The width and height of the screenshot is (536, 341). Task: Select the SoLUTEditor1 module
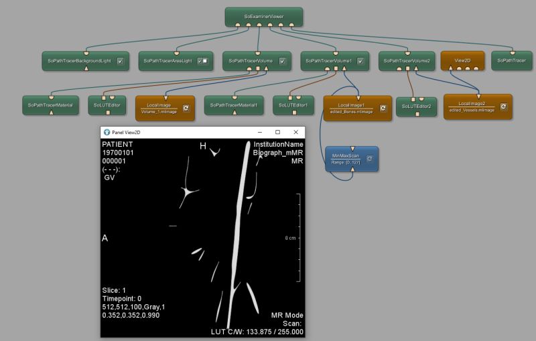coord(293,105)
